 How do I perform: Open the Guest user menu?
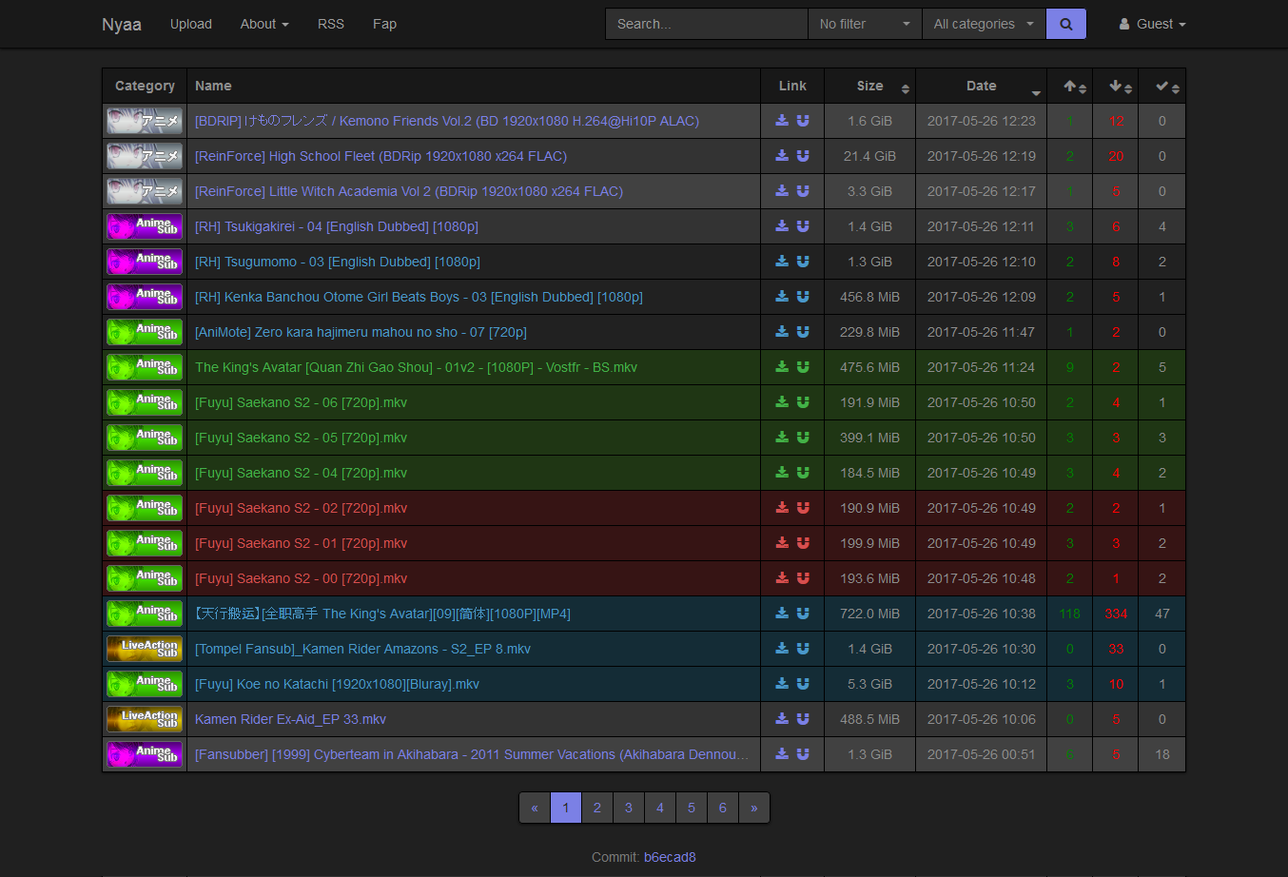tap(1152, 24)
